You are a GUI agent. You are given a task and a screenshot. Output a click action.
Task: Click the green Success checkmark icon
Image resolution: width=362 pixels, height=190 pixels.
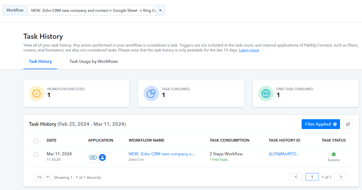tap(334, 154)
